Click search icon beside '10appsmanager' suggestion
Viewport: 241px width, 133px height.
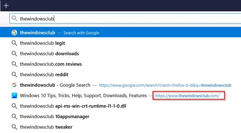pyautogui.click(x=14, y=116)
